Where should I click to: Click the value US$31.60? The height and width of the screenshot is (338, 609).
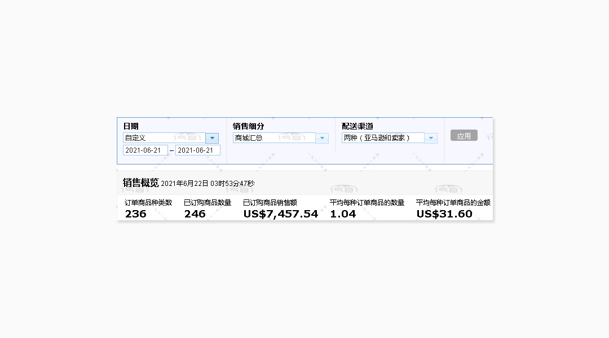click(444, 214)
